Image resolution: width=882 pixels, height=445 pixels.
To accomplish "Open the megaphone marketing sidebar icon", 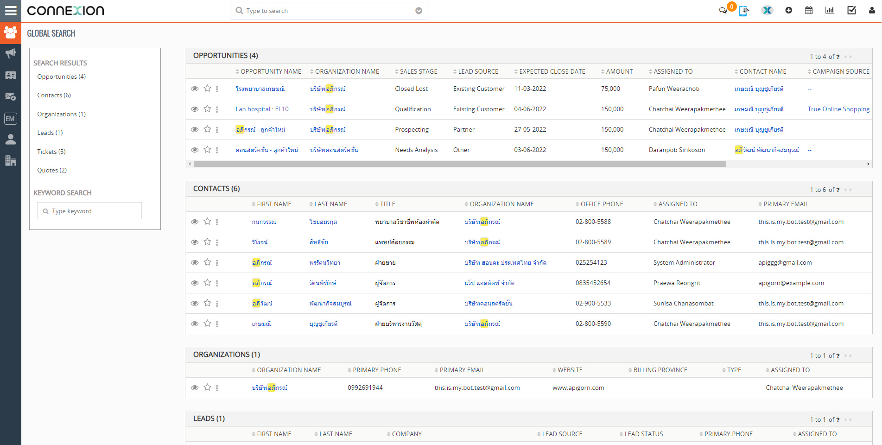I will pyautogui.click(x=10, y=53).
